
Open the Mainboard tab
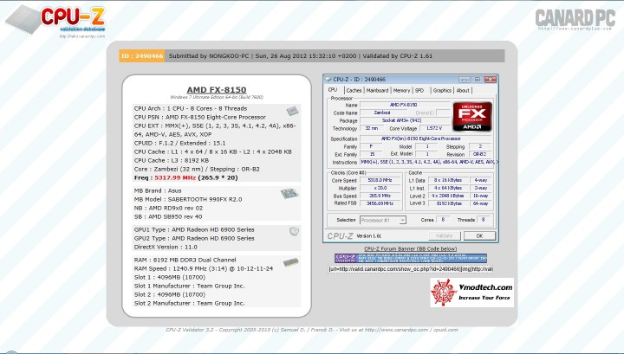pos(377,91)
